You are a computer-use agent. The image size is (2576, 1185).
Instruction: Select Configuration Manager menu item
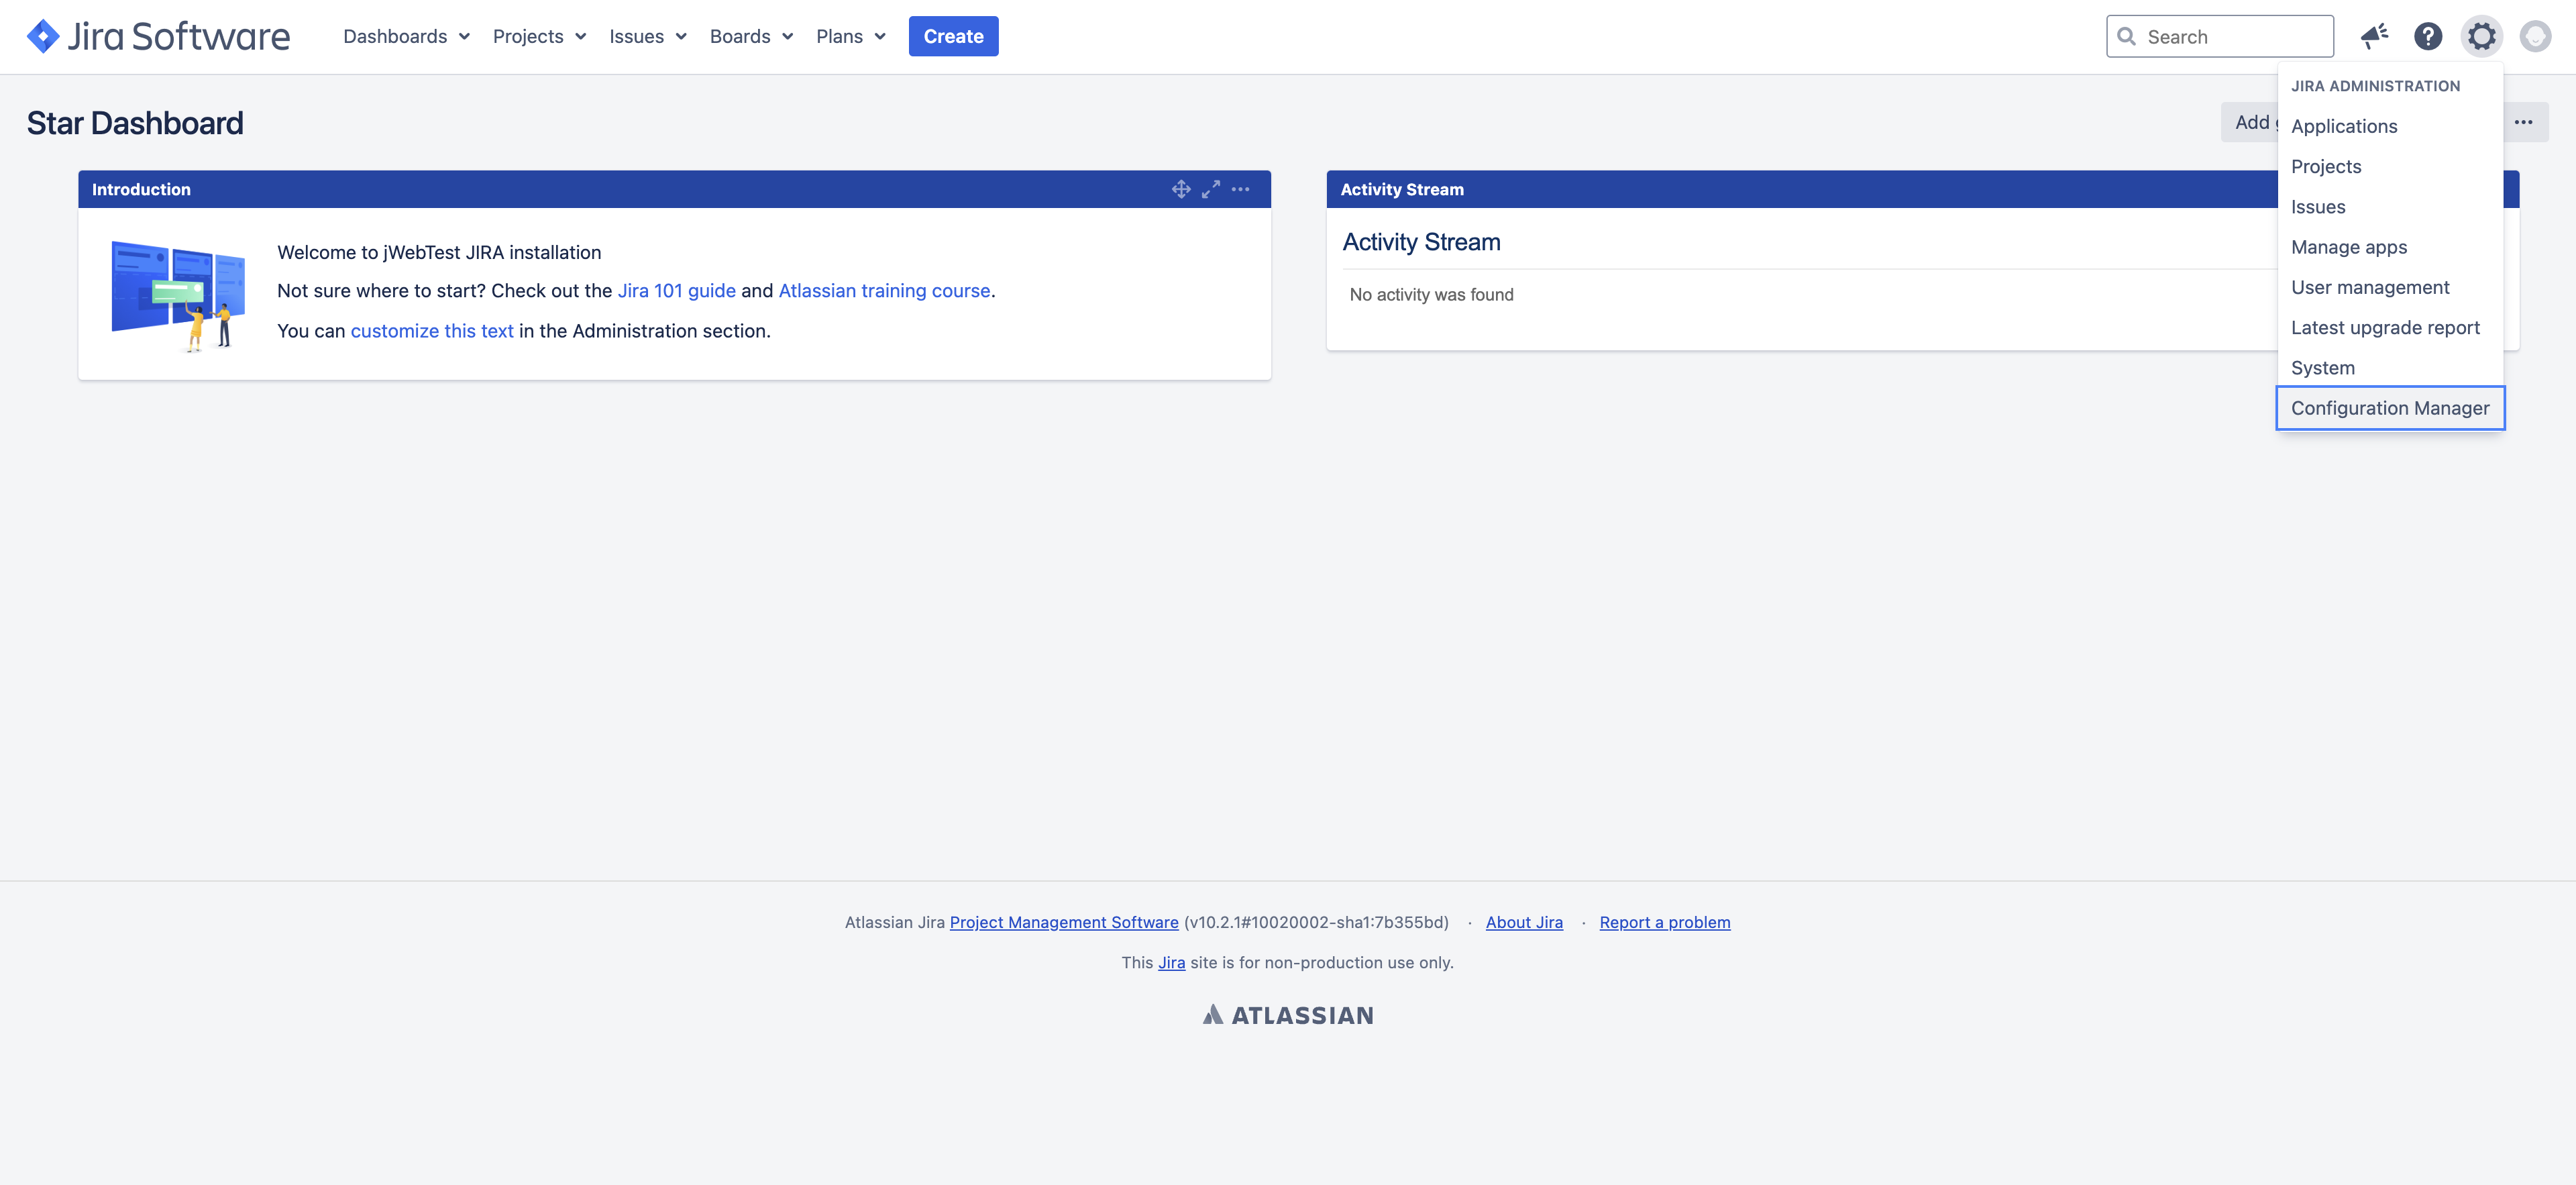pyautogui.click(x=2390, y=408)
